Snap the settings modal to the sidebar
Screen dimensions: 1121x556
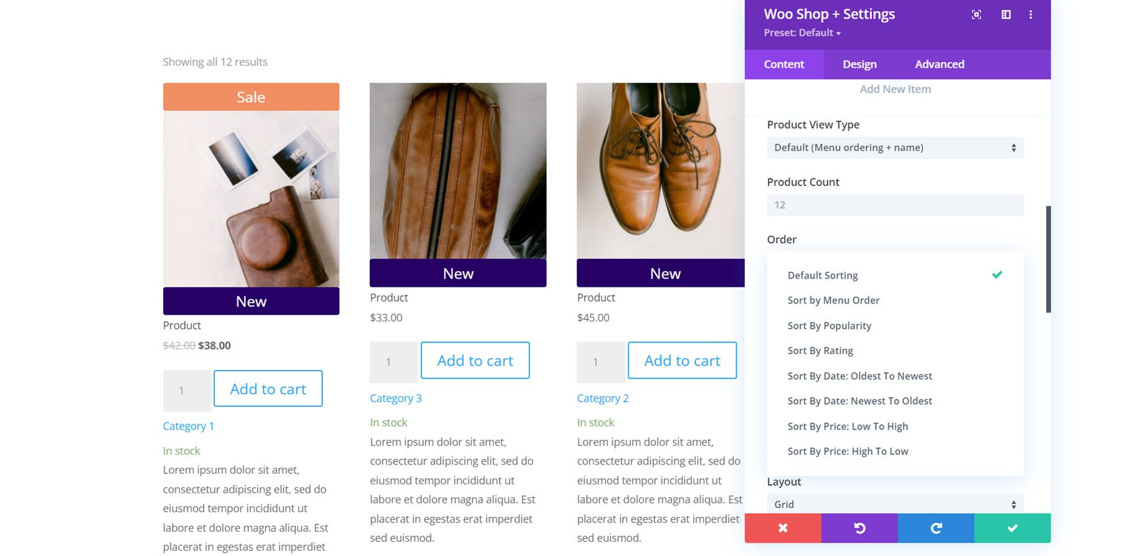click(1005, 14)
